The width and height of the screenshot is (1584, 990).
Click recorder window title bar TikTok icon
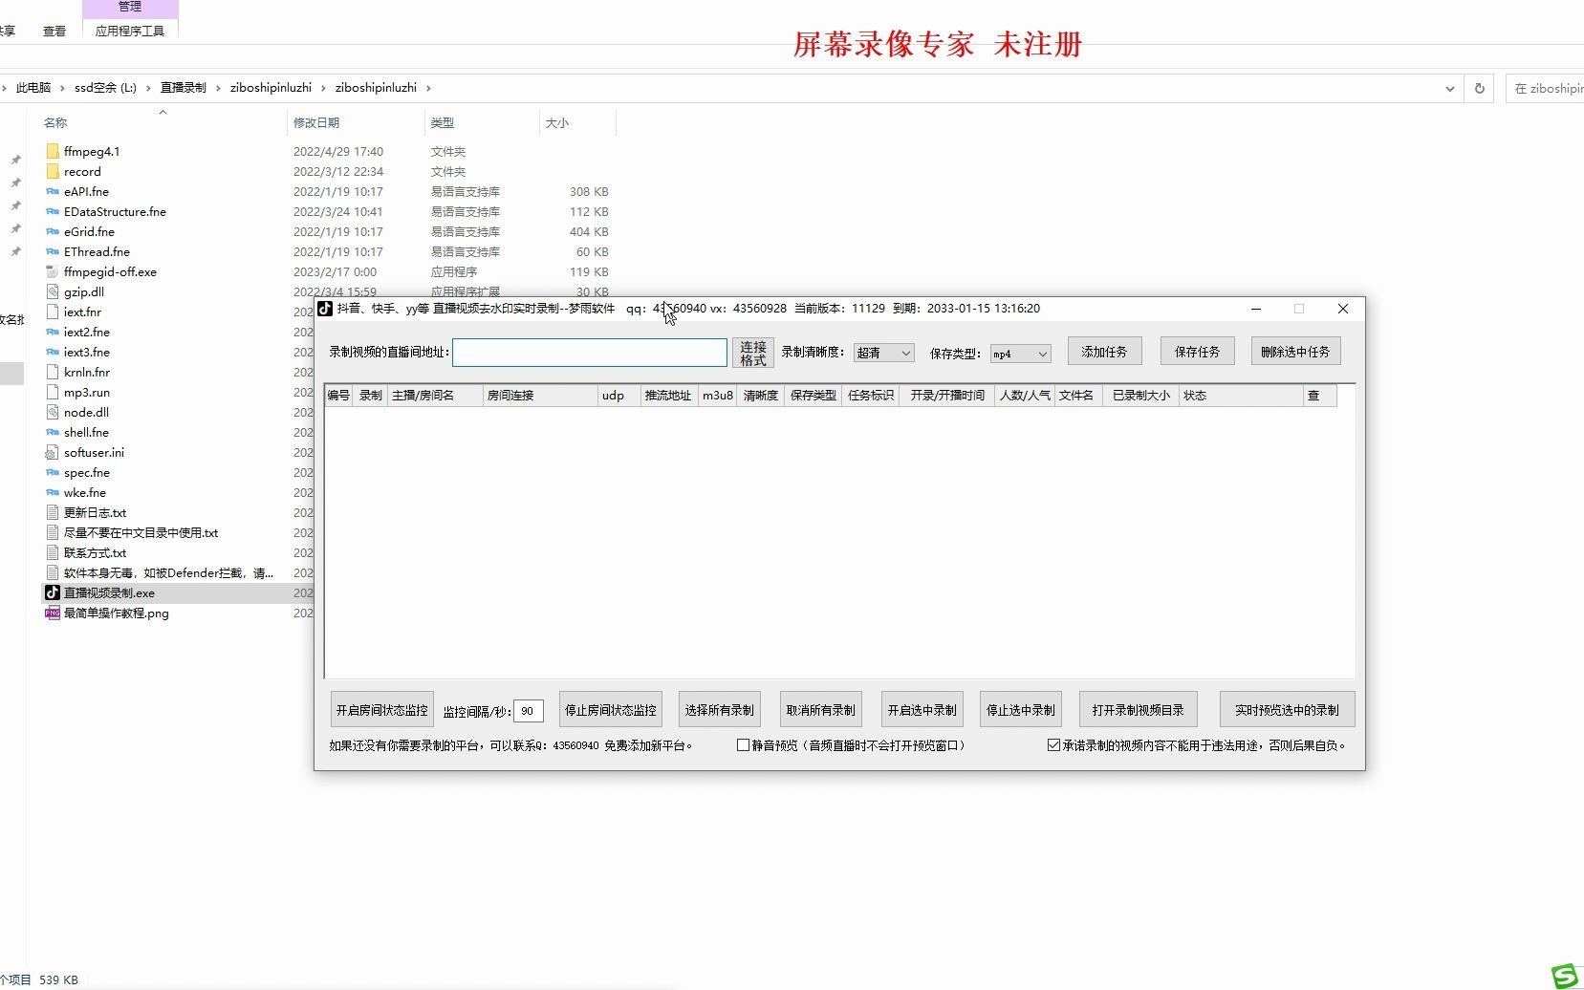(324, 309)
